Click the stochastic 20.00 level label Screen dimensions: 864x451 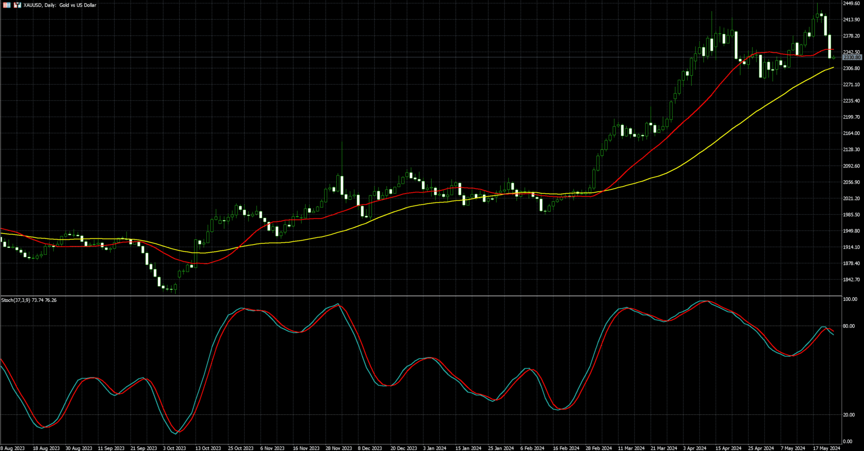click(x=849, y=415)
